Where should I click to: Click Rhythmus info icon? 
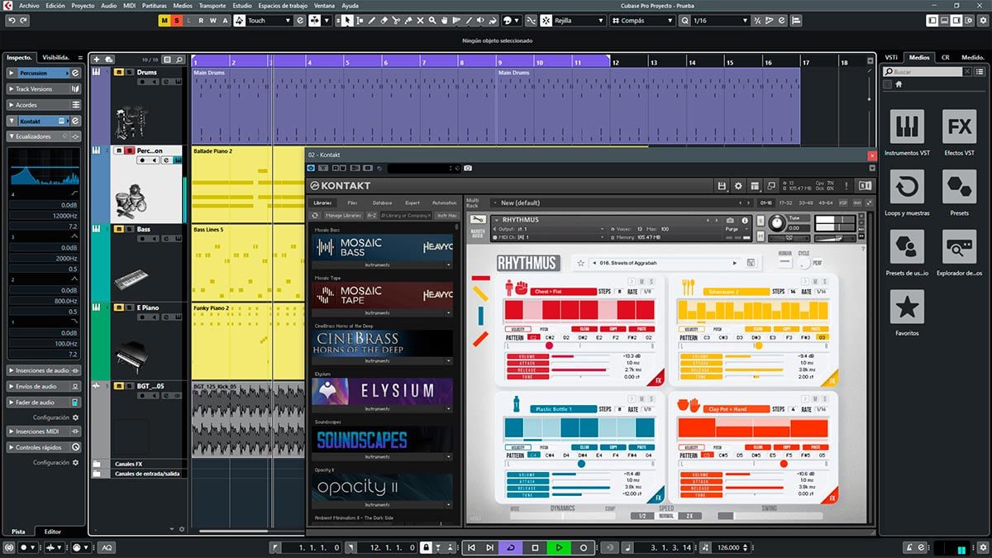point(746,220)
